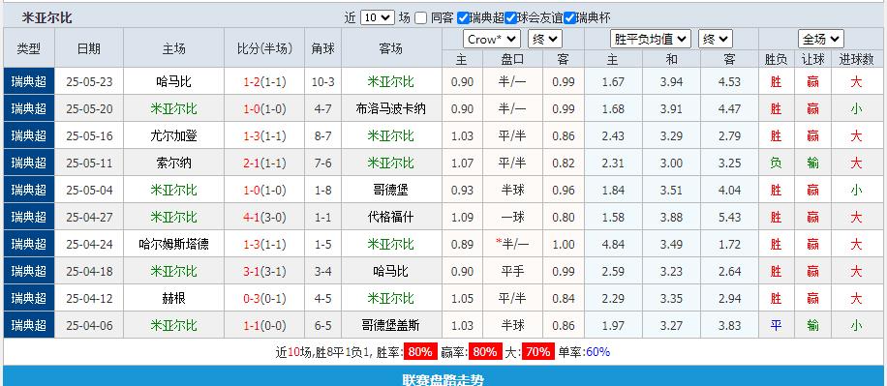This screenshot has height=386, width=887.
Task: Click handicap *半/一 in 25-04-24 row
Action: coord(512,244)
